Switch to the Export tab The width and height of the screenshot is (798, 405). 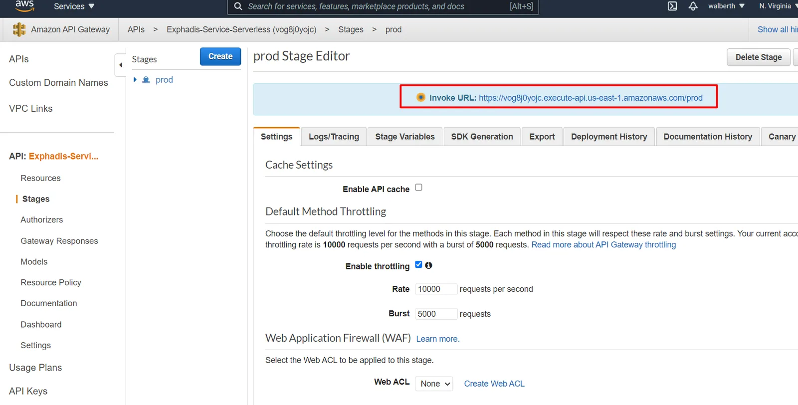[542, 137]
